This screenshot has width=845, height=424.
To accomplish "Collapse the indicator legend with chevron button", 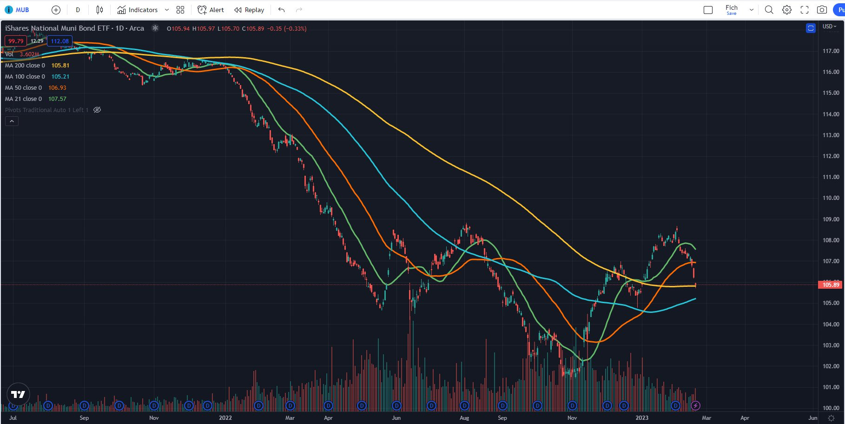I will click(x=12, y=121).
